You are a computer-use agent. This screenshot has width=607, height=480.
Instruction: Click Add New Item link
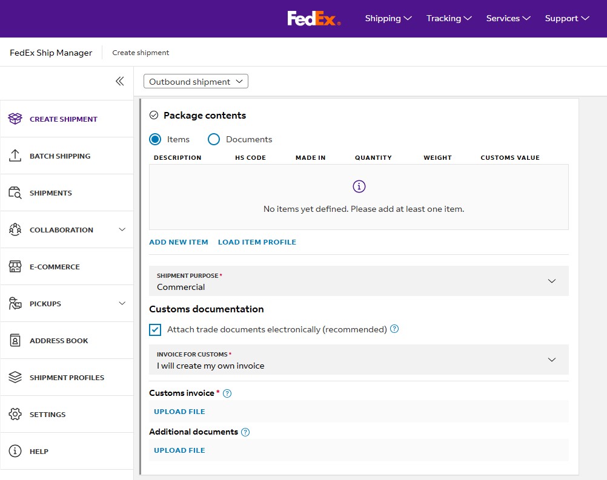[x=179, y=242]
